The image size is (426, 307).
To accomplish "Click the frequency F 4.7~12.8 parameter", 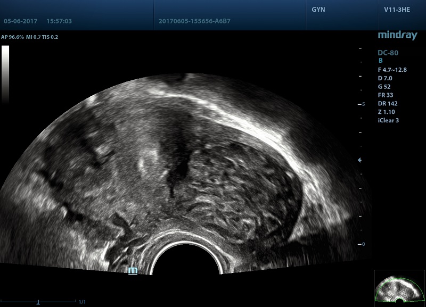I will point(392,70).
